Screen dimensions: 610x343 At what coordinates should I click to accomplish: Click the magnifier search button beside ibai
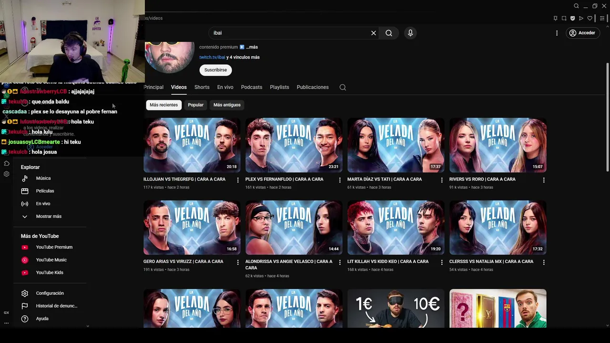point(389,33)
